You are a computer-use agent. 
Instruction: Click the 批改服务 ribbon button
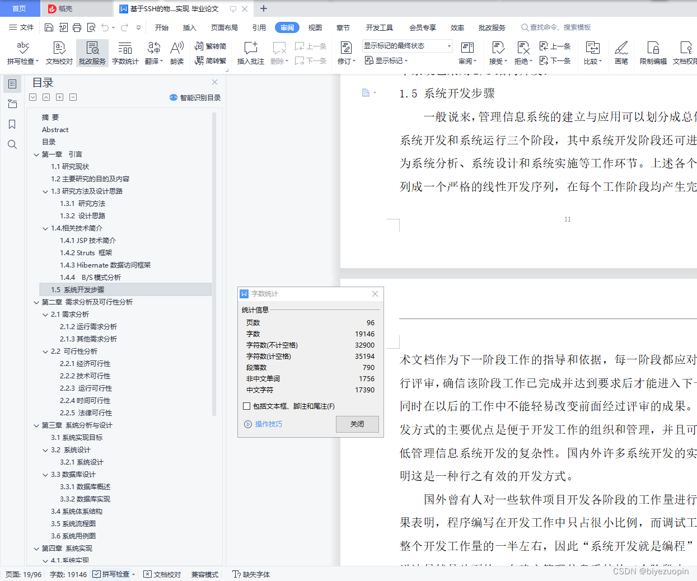tap(92, 53)
